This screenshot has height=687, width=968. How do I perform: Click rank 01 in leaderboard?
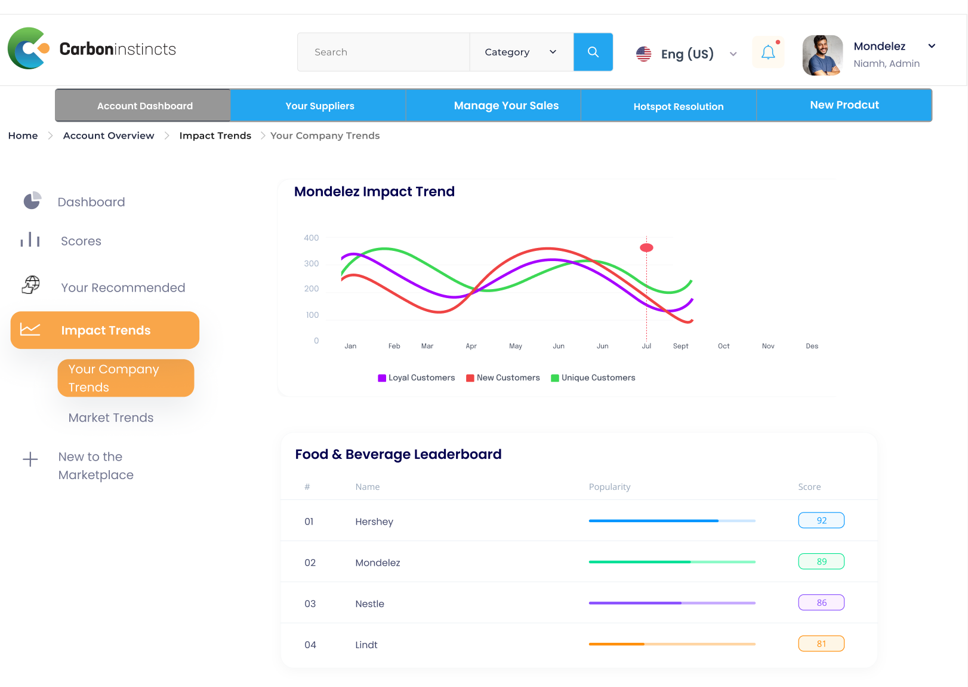point(309,522)
